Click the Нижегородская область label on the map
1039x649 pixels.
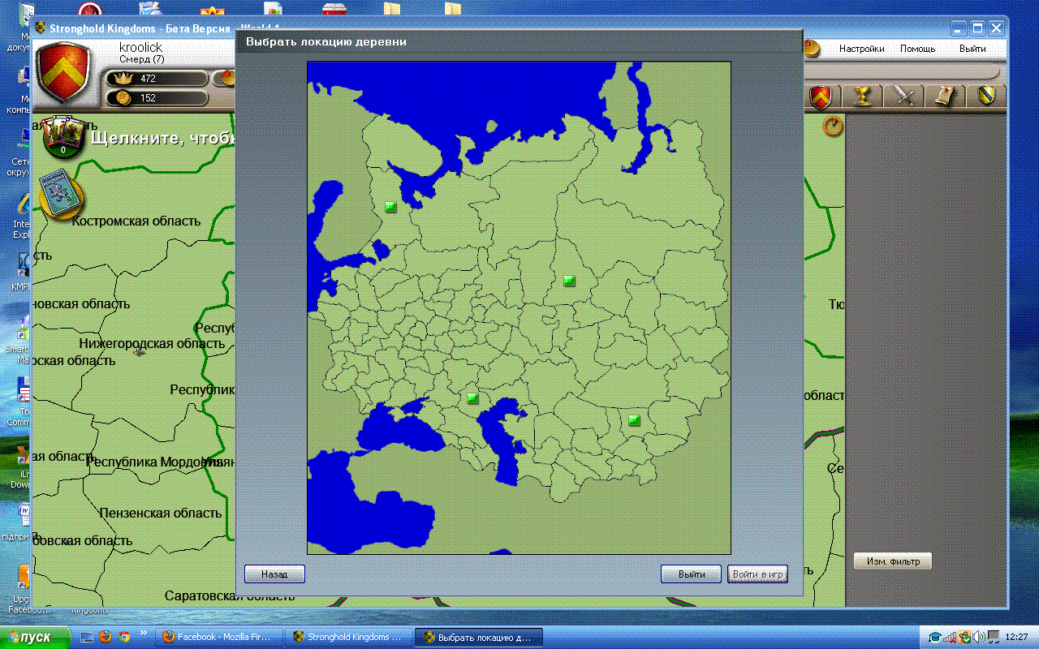(x=152, y=343)
